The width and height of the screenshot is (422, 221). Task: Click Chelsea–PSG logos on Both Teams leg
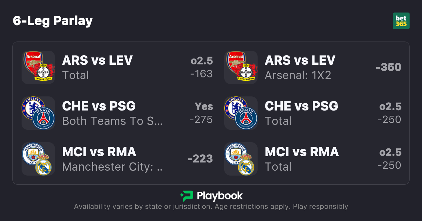click(x=38, y=113)
